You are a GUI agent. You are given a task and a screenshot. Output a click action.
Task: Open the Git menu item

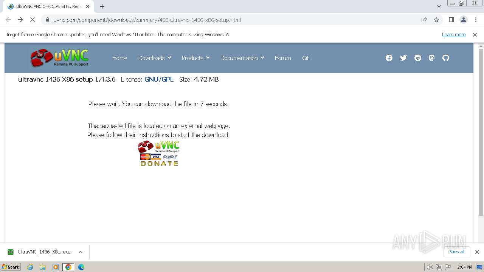click(306, 58)
